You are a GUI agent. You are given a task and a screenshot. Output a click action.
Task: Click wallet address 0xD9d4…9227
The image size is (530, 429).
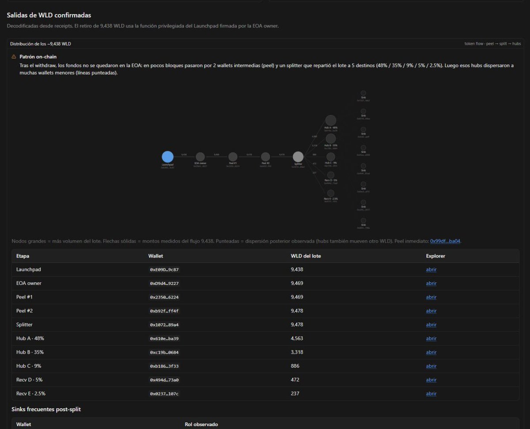pos(164,283)
